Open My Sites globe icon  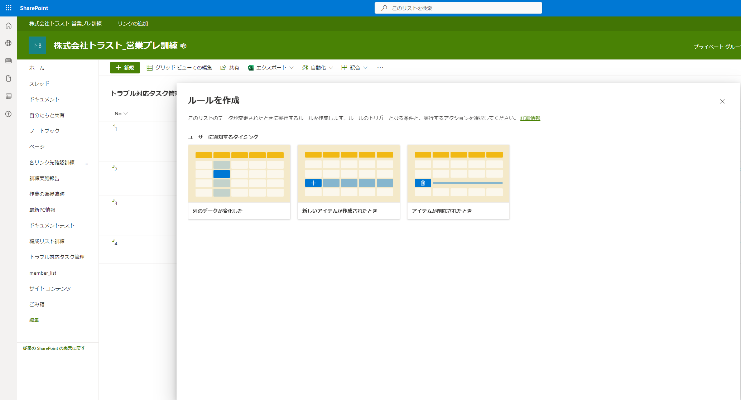point(9,43)
